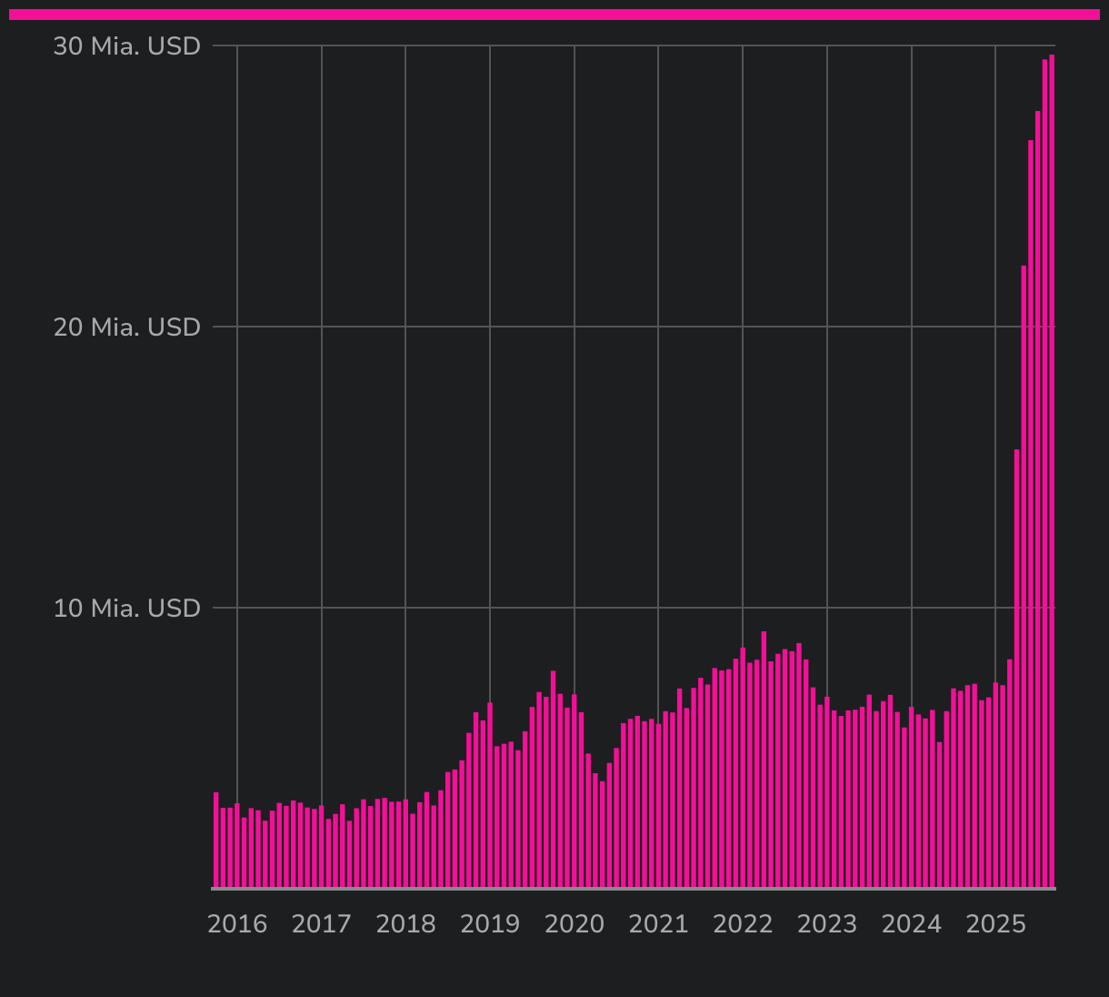Screen dimensions: 1109x997
Task: Click the tallest bar in 2019
Action: pos(553,779)
